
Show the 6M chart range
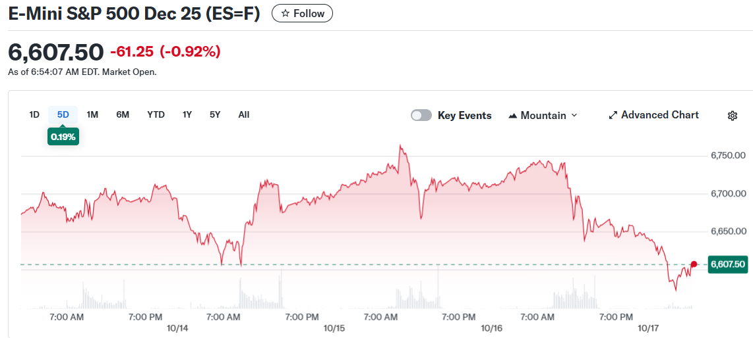123,114
